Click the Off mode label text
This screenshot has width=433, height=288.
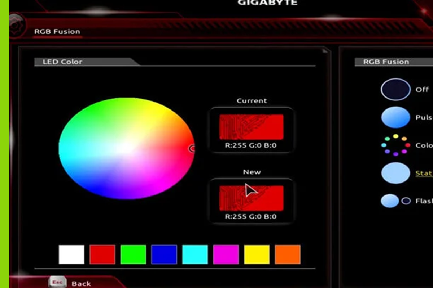pyautogui.click(x=422, y=89)
